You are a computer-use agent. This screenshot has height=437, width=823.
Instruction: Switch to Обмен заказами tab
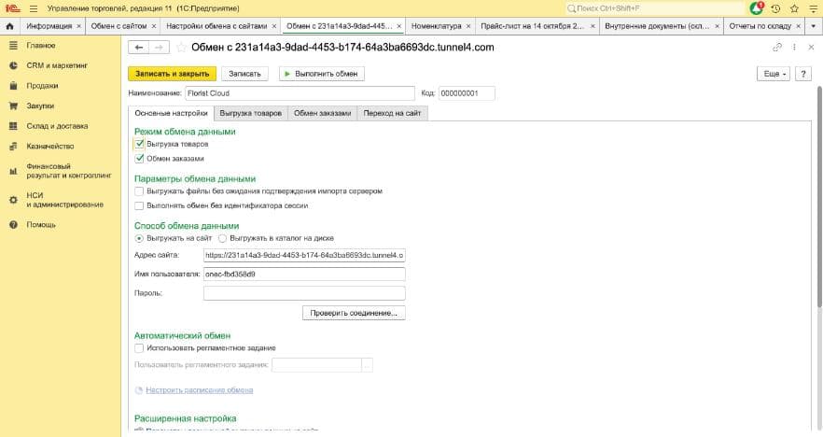[x=322, y=113]
